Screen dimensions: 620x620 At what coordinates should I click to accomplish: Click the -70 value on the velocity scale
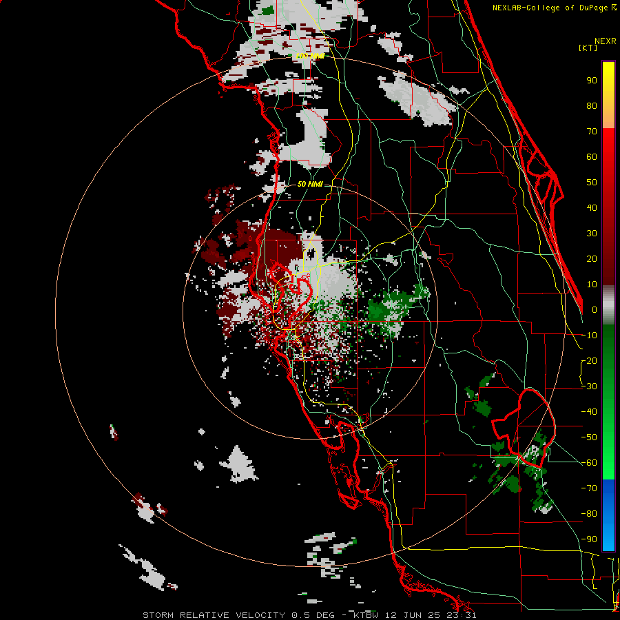point(589,488)
